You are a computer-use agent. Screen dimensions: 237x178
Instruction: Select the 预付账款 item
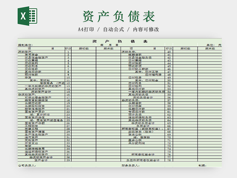tap(31, 75)
